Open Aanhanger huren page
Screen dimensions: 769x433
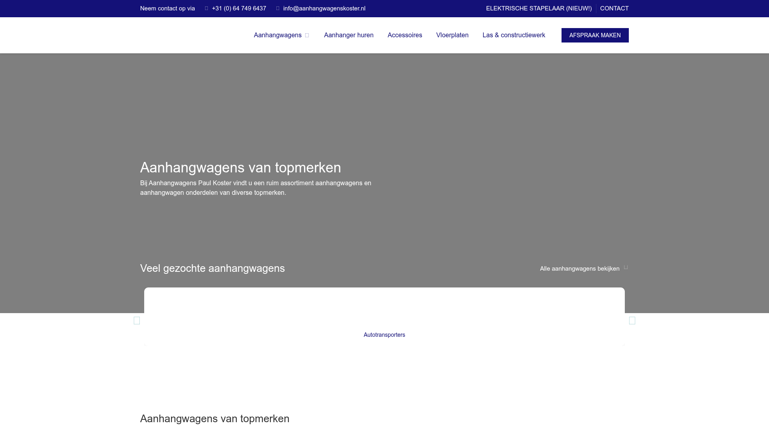coord(348,35)
